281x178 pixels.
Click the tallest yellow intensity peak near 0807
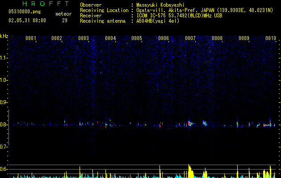tap(190, 171)
